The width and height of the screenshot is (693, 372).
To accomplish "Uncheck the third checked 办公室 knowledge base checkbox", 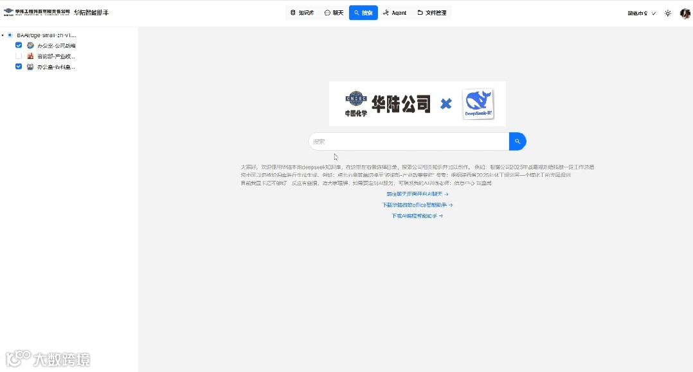I will tap(19, 67).
